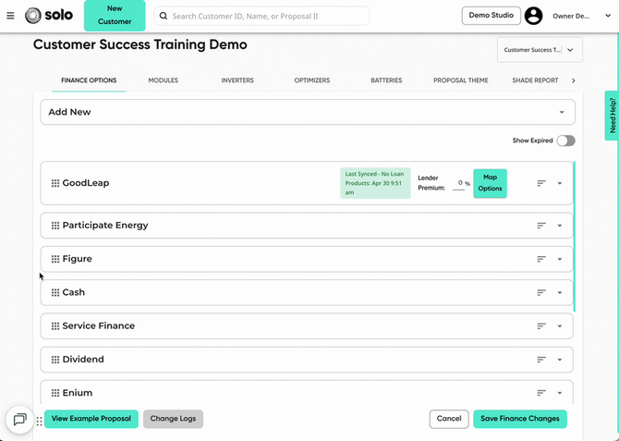Expand the Service Finance option
Screen dimensions: 619x441
[x=559, y=326]
